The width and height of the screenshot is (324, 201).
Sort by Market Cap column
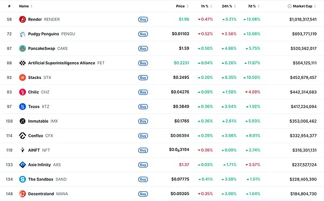click(x=305, y=6)
